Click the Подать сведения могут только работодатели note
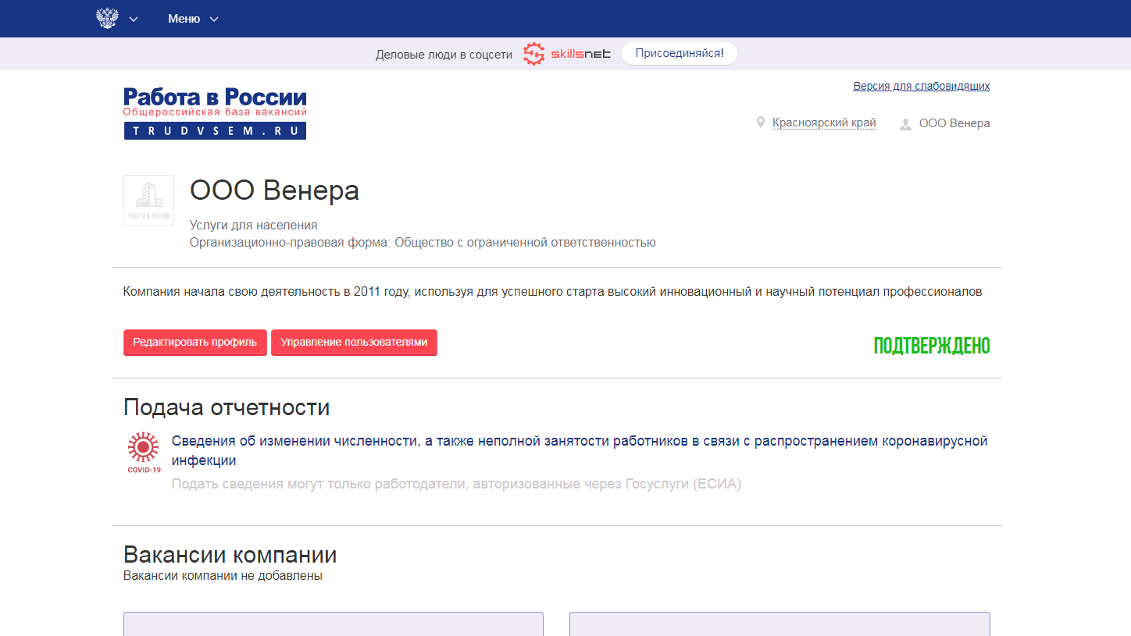1131x636 pixels. click(x=456, y=484)
